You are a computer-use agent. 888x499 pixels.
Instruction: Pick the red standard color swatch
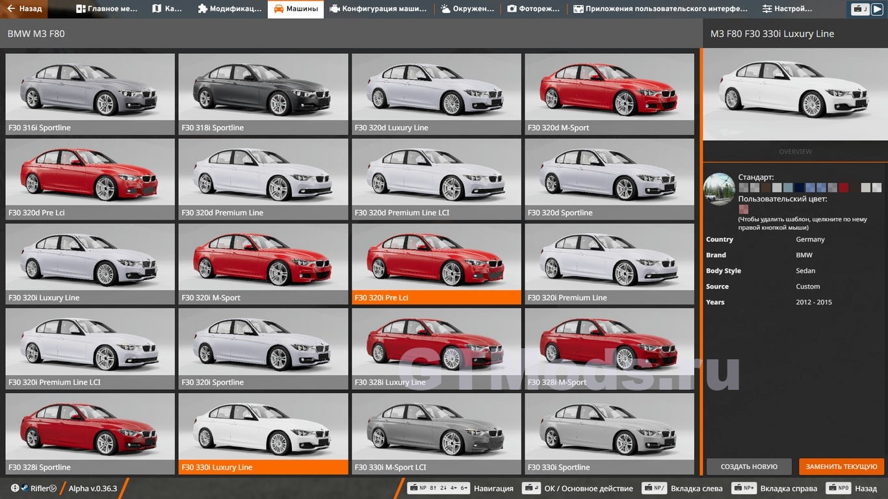(843, 188)
